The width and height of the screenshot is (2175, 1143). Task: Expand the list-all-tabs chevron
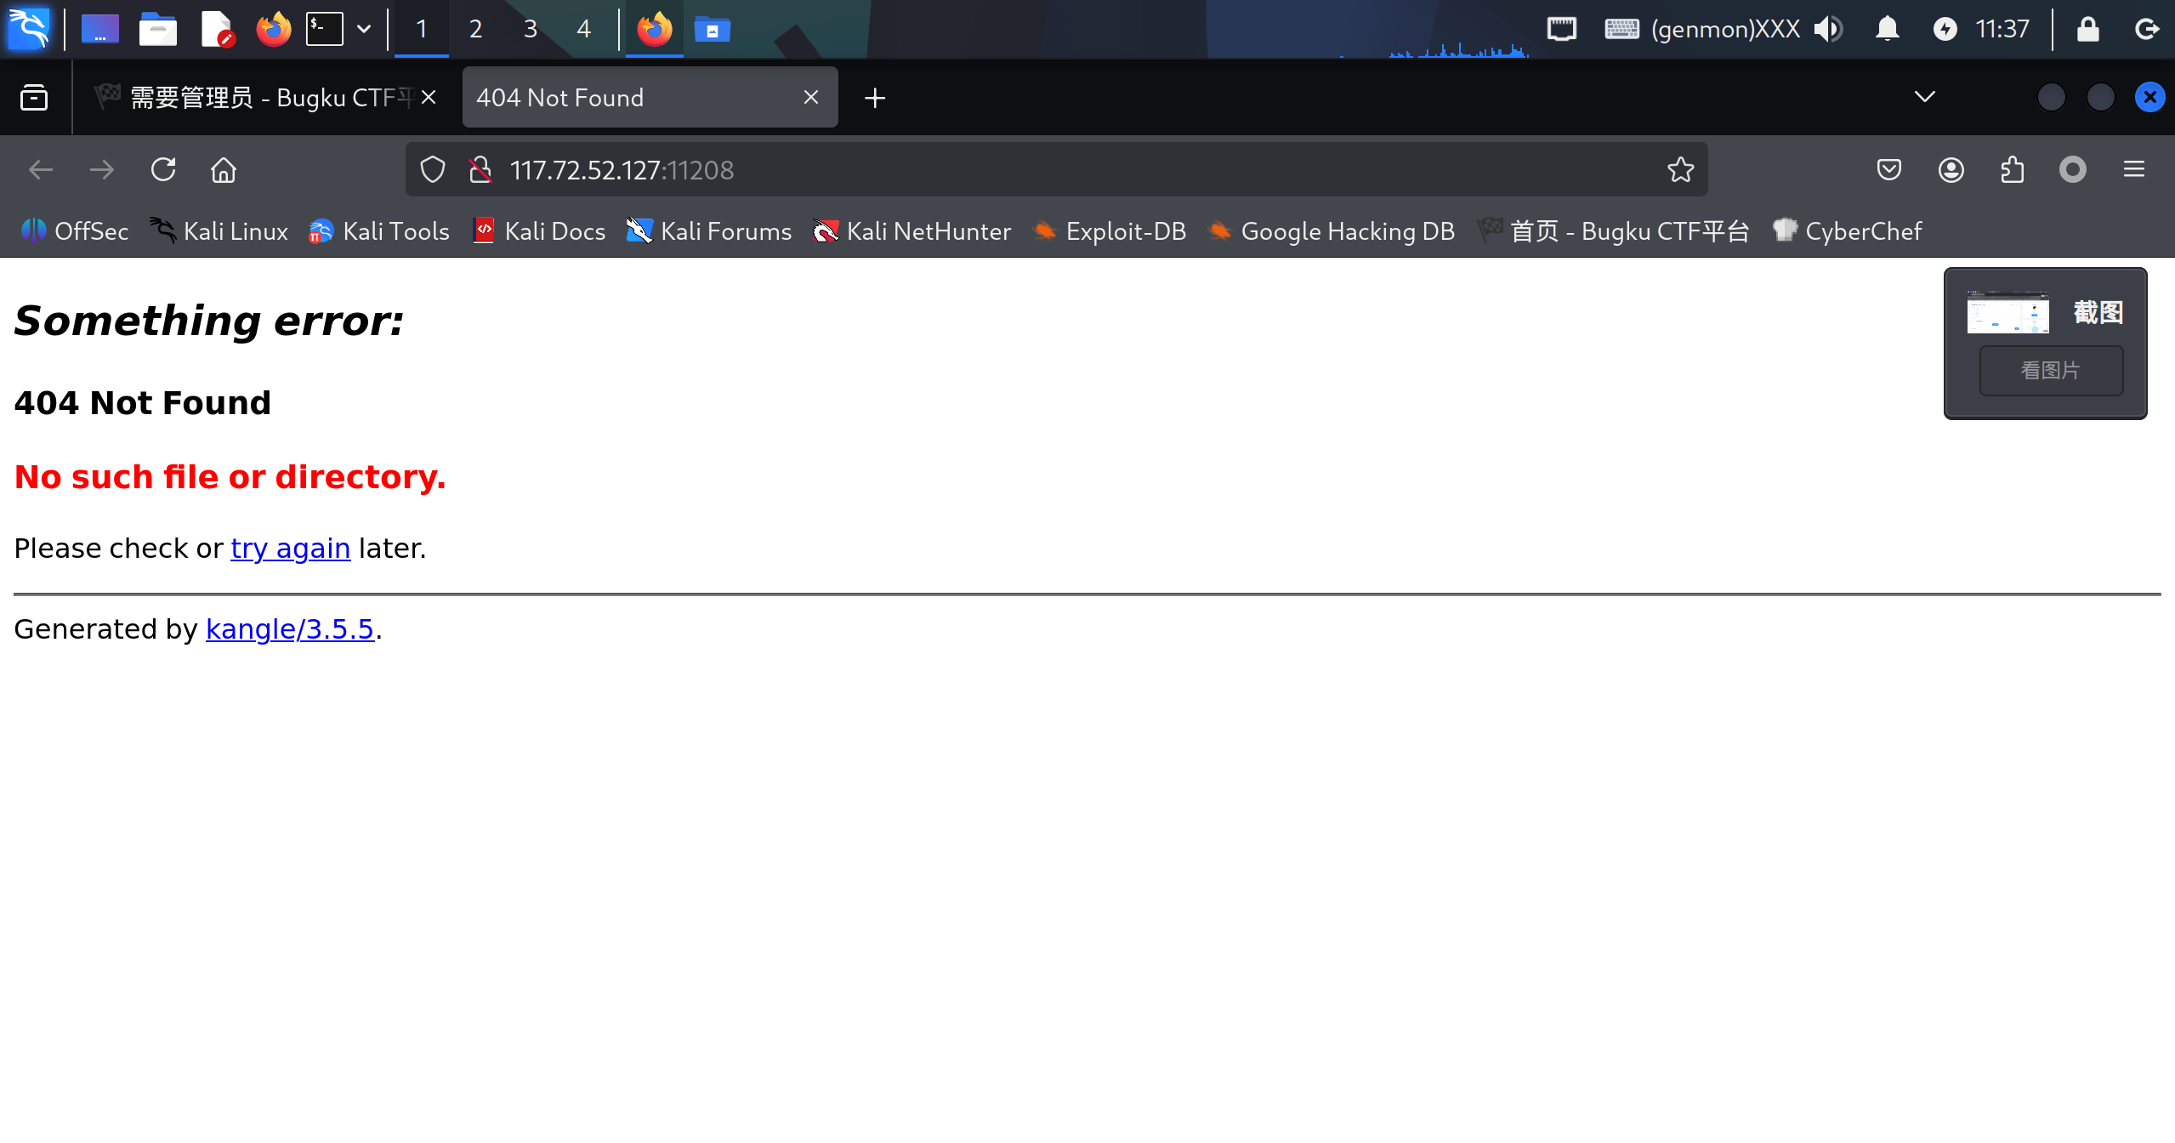(1924, 97)
